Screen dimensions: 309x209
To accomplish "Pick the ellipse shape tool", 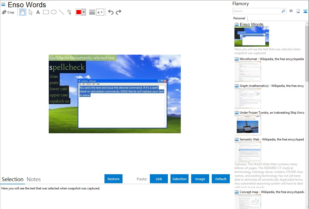I will click(x=54, y=12).
